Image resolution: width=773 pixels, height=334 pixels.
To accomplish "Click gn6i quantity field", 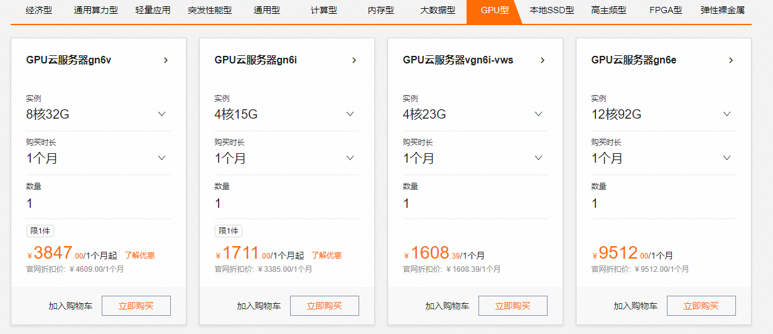I will point(287,203).
